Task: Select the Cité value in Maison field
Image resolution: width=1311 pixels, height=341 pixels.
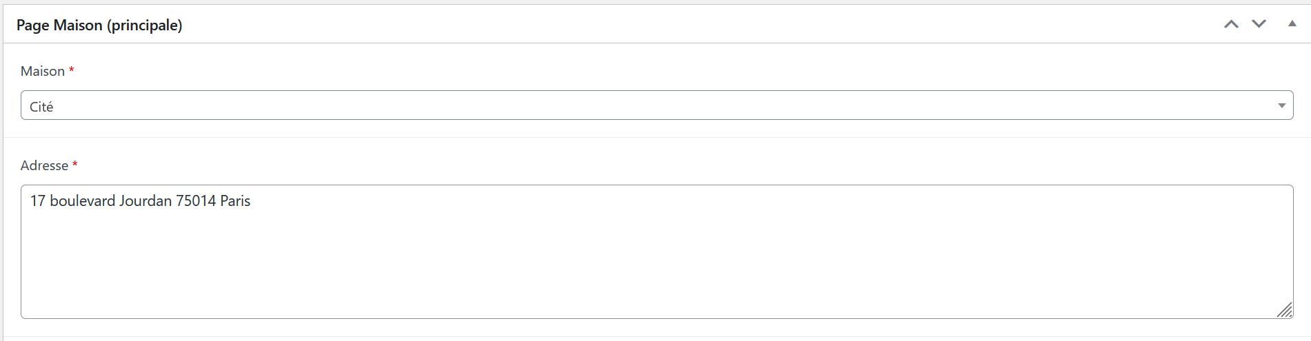Action: pyautogui.click(x=41, y=107)
